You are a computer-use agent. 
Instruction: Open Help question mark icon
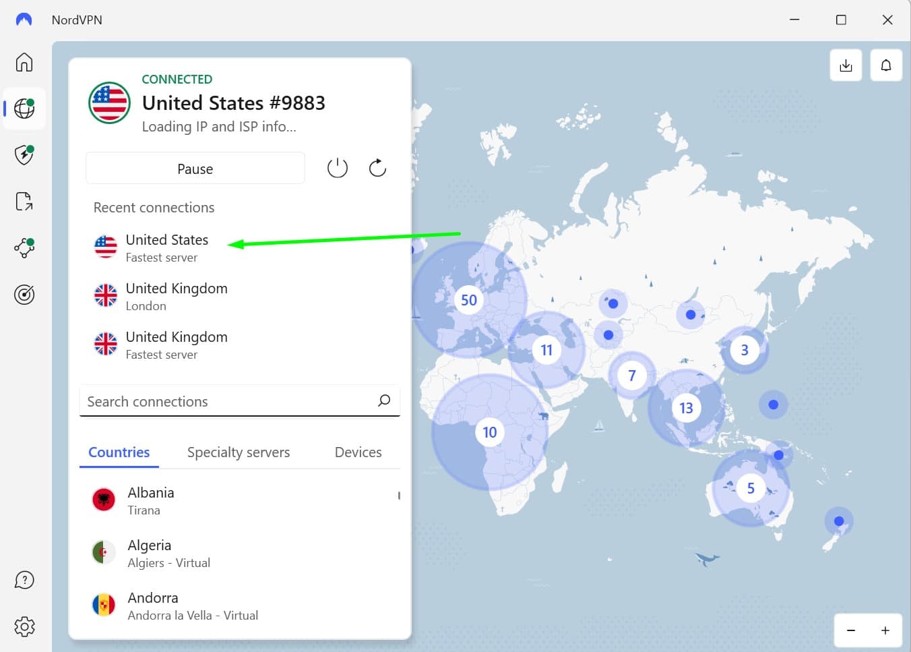pos(24,580)
